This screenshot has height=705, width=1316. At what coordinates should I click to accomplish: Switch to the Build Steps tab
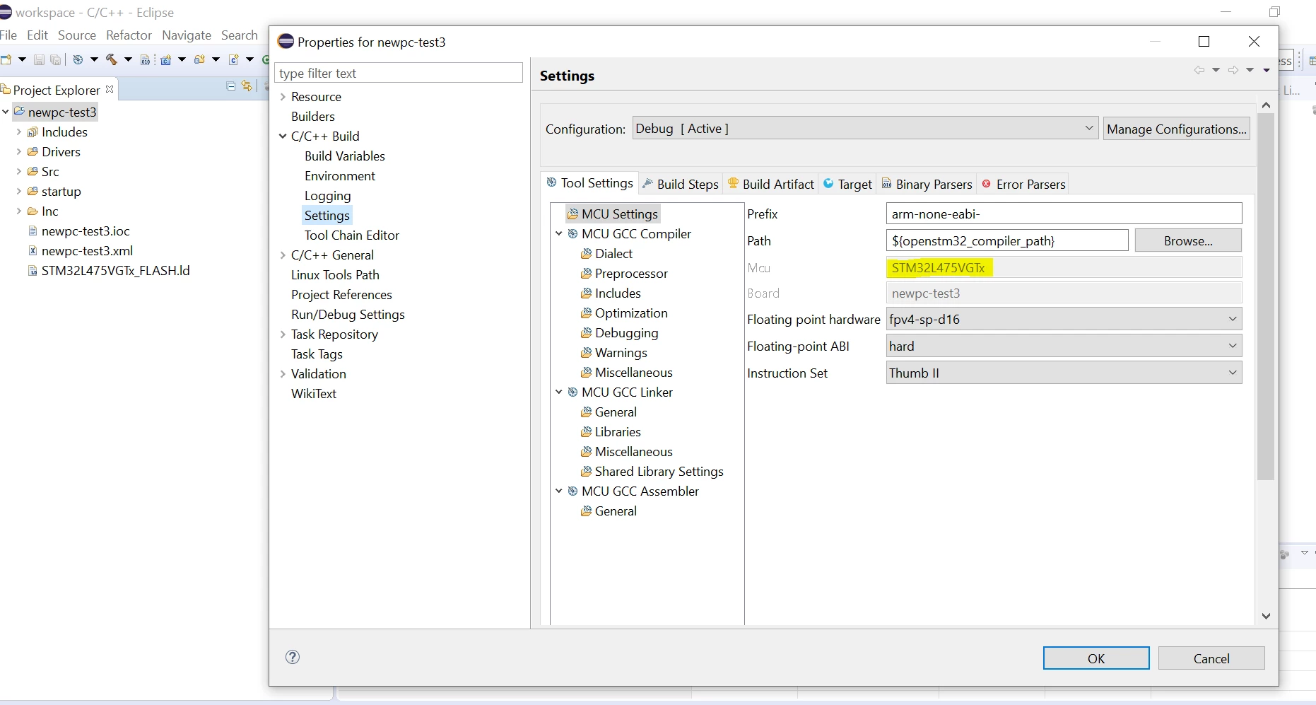tap(680, 184)
